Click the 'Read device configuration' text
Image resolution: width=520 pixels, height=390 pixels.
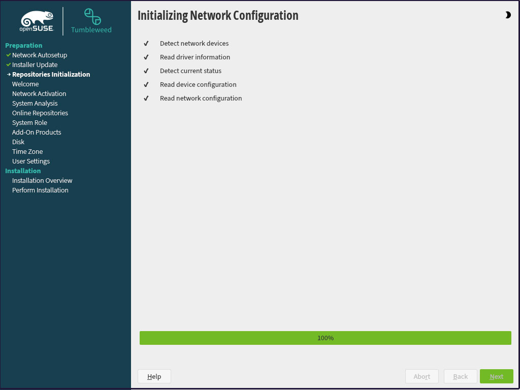coord(198,85)
